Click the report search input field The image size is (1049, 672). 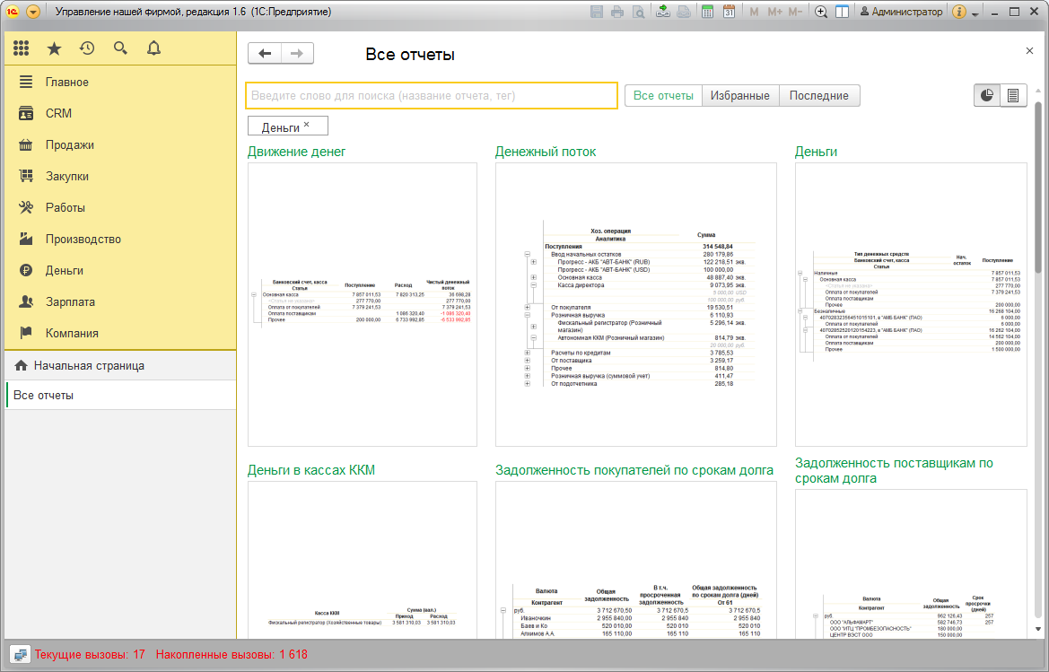click(432, 96)
